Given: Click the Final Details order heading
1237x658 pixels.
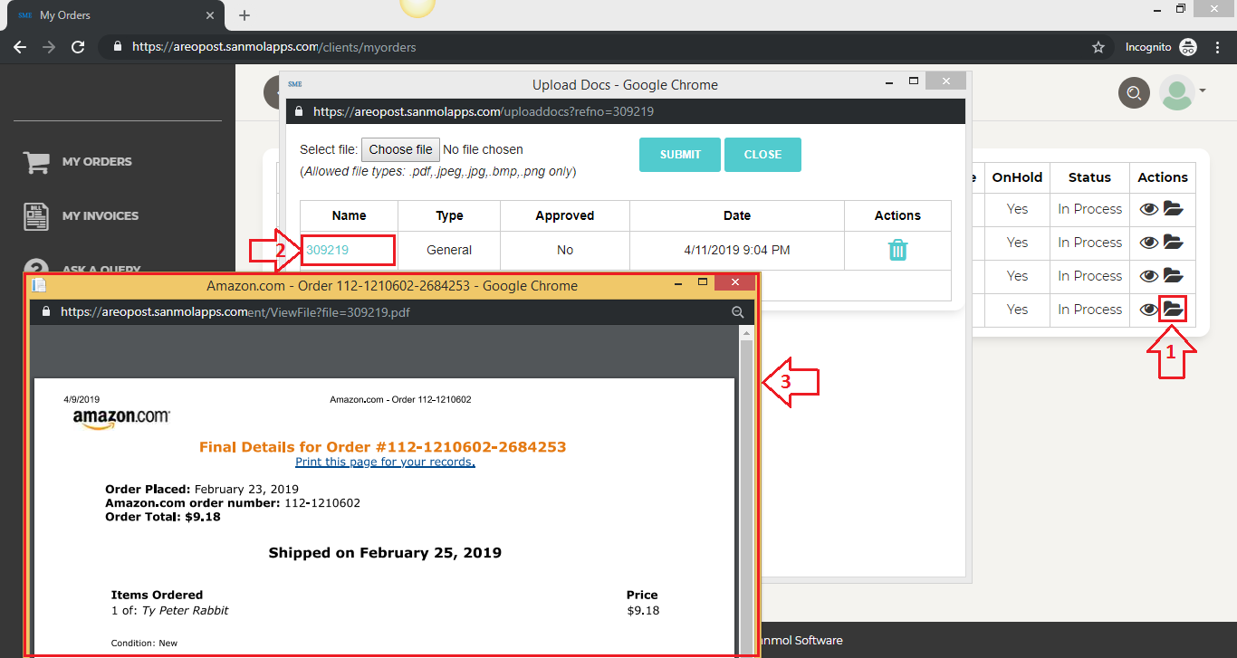Looking at the screenshot, I should pyautogui.click(x=382, y=447).
